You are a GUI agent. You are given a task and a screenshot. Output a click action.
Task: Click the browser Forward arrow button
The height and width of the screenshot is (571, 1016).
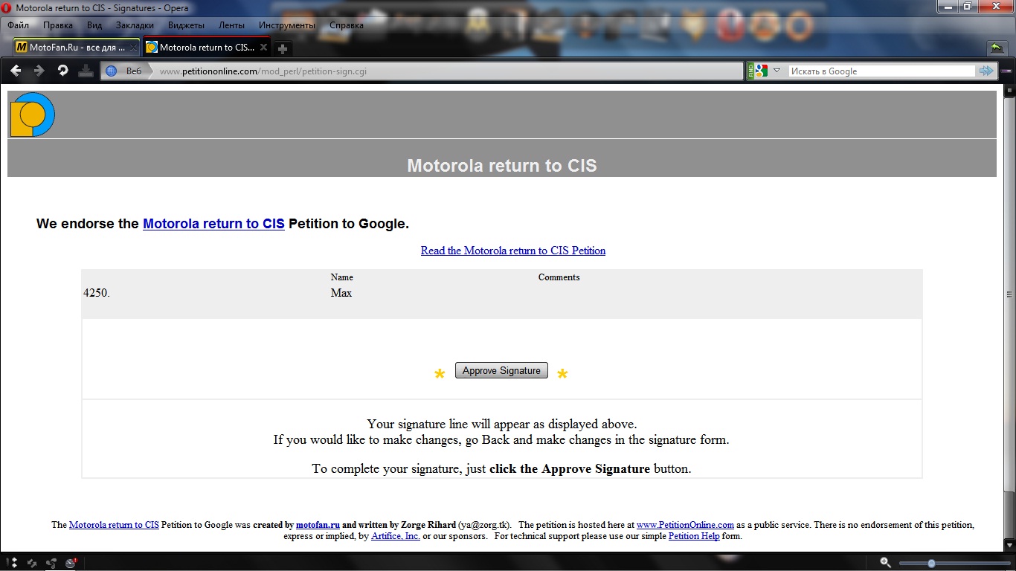39,71
